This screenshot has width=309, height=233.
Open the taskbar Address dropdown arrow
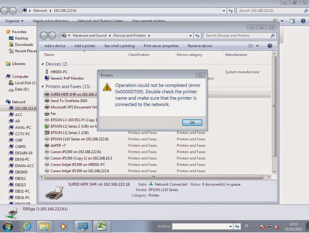point(230,227)
